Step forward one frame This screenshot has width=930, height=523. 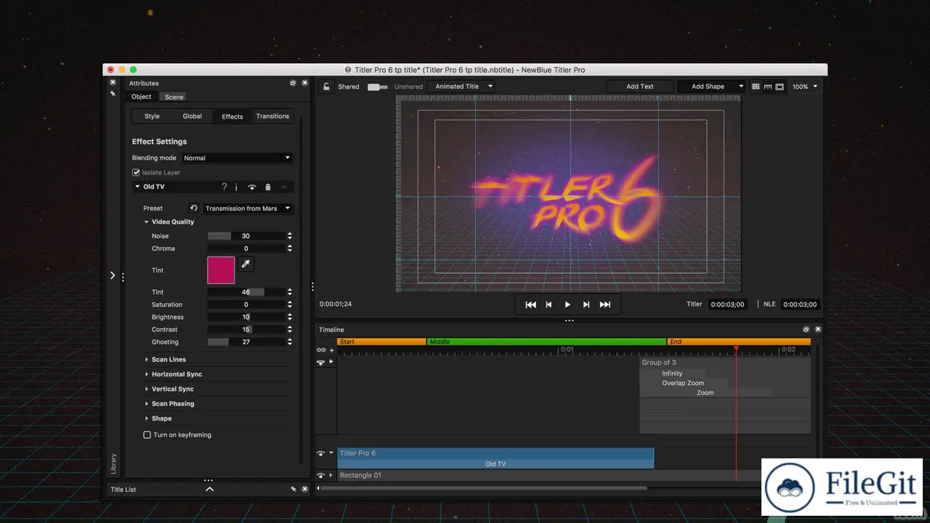[586, 304]
